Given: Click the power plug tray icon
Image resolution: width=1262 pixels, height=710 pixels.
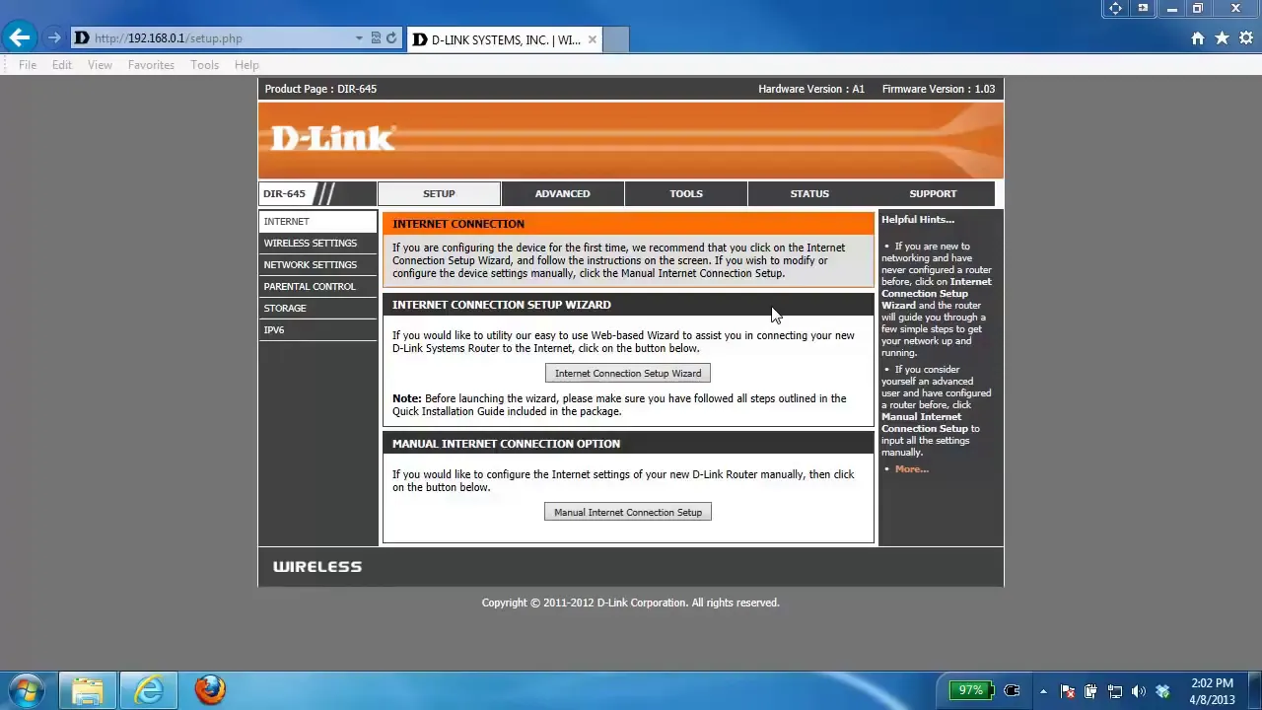Looking at the screenshot, I should [1090, 691].
